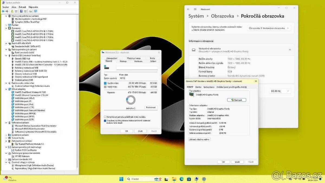The image size is (325, 183).
Task: Click the Intel HD Graphics adapter card icon
Action: pyautogui.click(x=191, y=94)
